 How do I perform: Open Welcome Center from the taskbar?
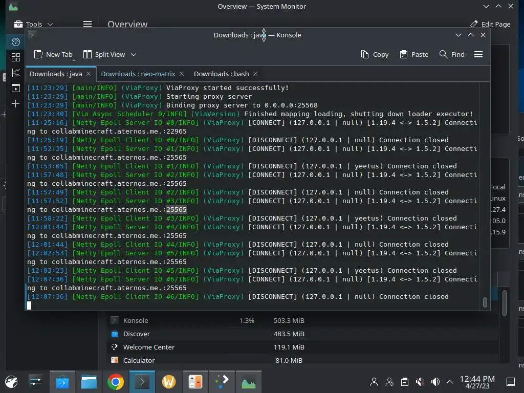point(222,382)
